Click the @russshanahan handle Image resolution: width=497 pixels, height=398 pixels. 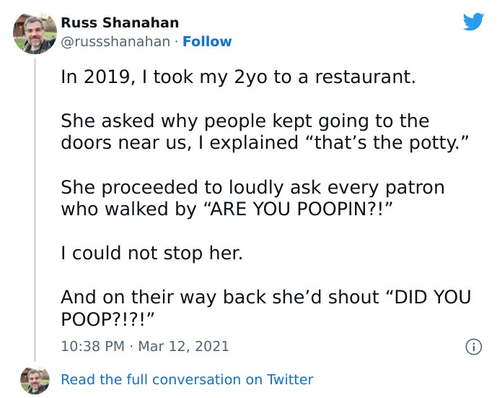[116, 42]
